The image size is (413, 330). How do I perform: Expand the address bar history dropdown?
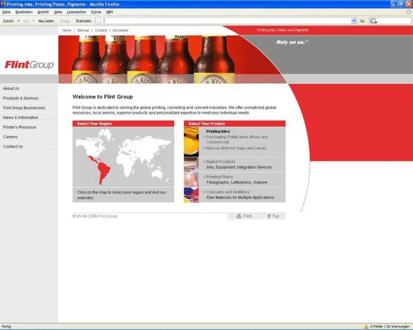(x=354, y=21)
